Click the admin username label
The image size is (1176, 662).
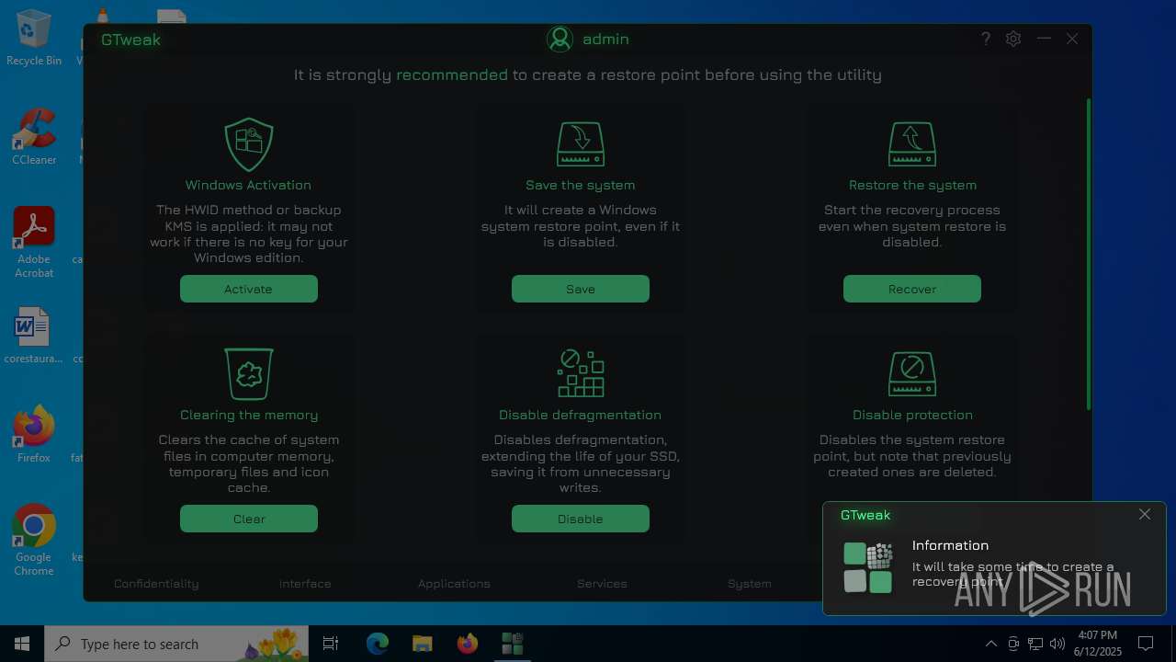click(605, 39)
